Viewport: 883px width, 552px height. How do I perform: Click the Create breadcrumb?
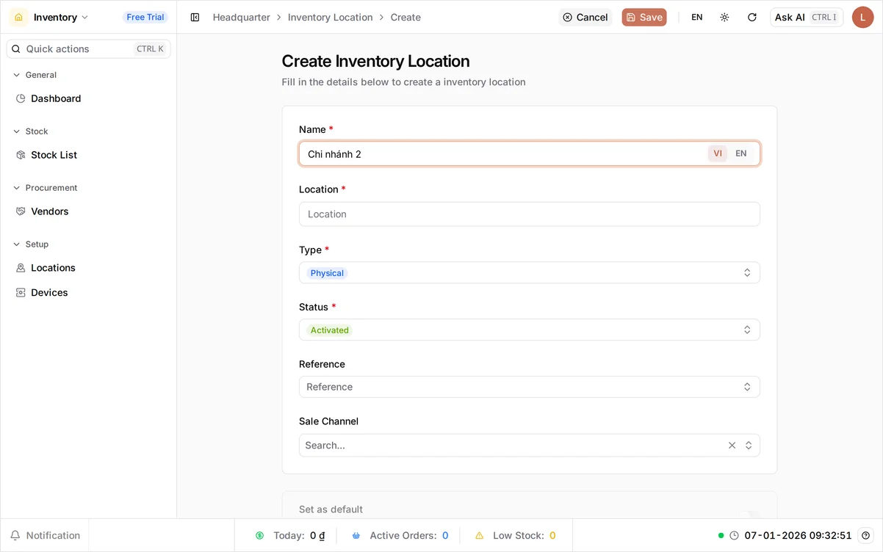click(406, 17)
